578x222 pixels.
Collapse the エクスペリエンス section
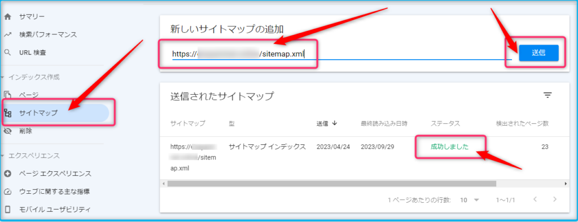[x=3, y=156]
